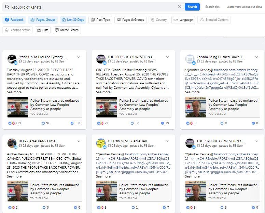Click reactions icon on HELP CANADIANS FIRST post

point(12,208)
